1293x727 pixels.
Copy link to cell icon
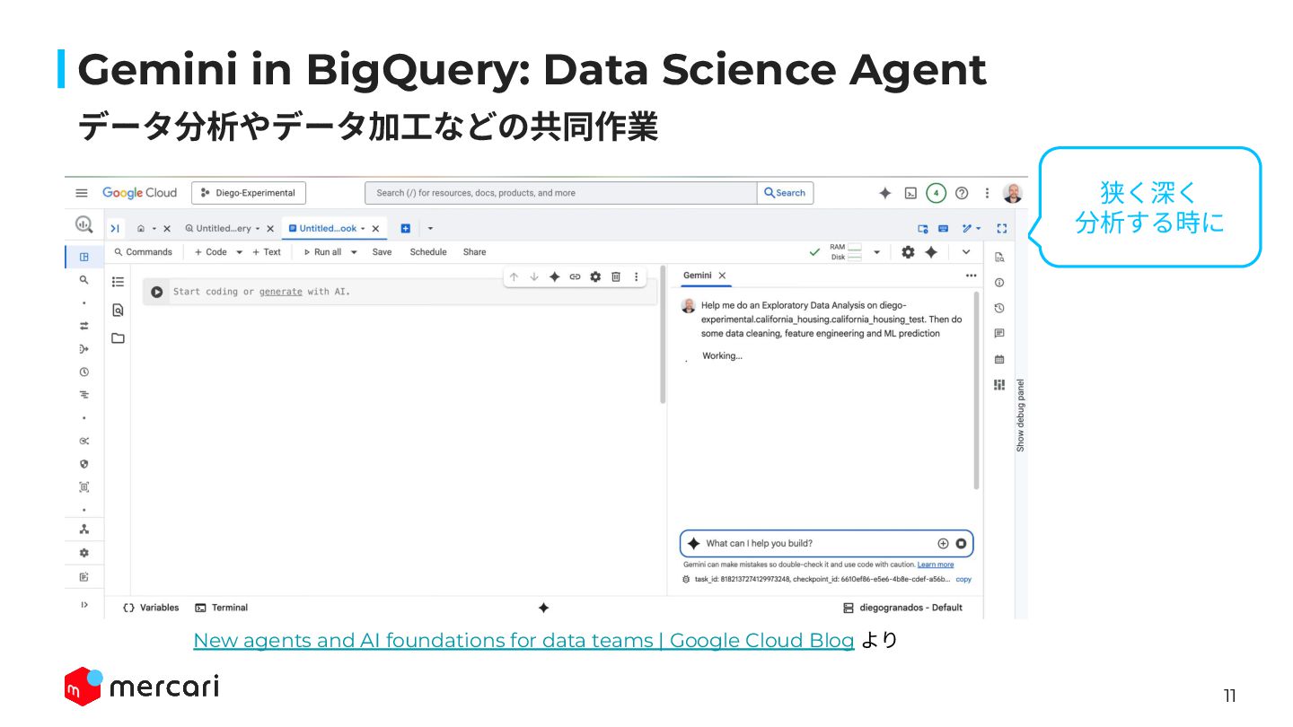point(576,276)
